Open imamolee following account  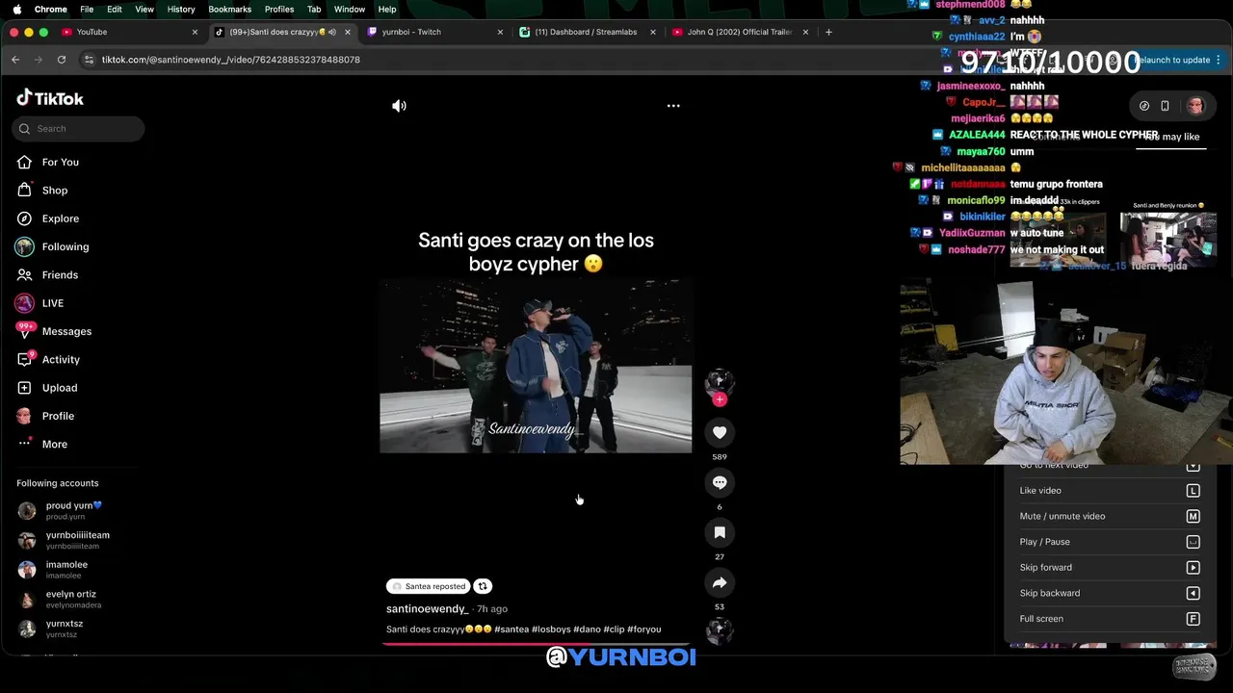[x=53, y=570]
